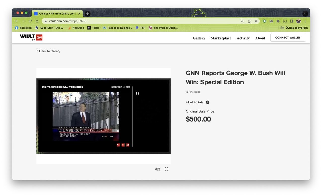Open a new browser tab
Screen dimensions: 322x196
click(87, 14)
